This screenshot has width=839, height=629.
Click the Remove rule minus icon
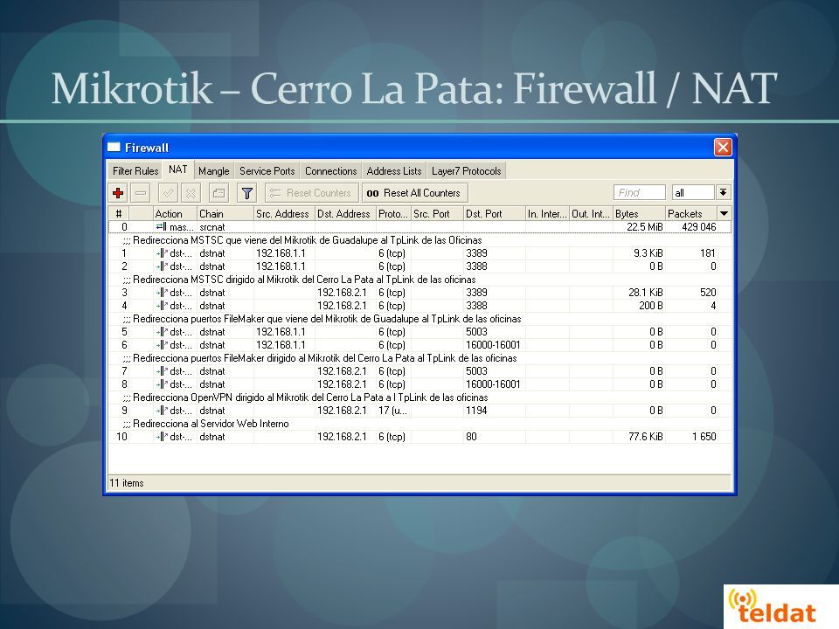(x=141, y=193)
